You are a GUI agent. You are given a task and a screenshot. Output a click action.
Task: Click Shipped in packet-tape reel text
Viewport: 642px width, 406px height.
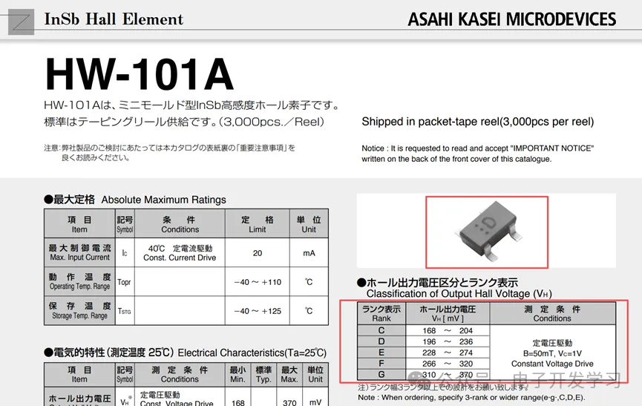click(x=477, y=122)
